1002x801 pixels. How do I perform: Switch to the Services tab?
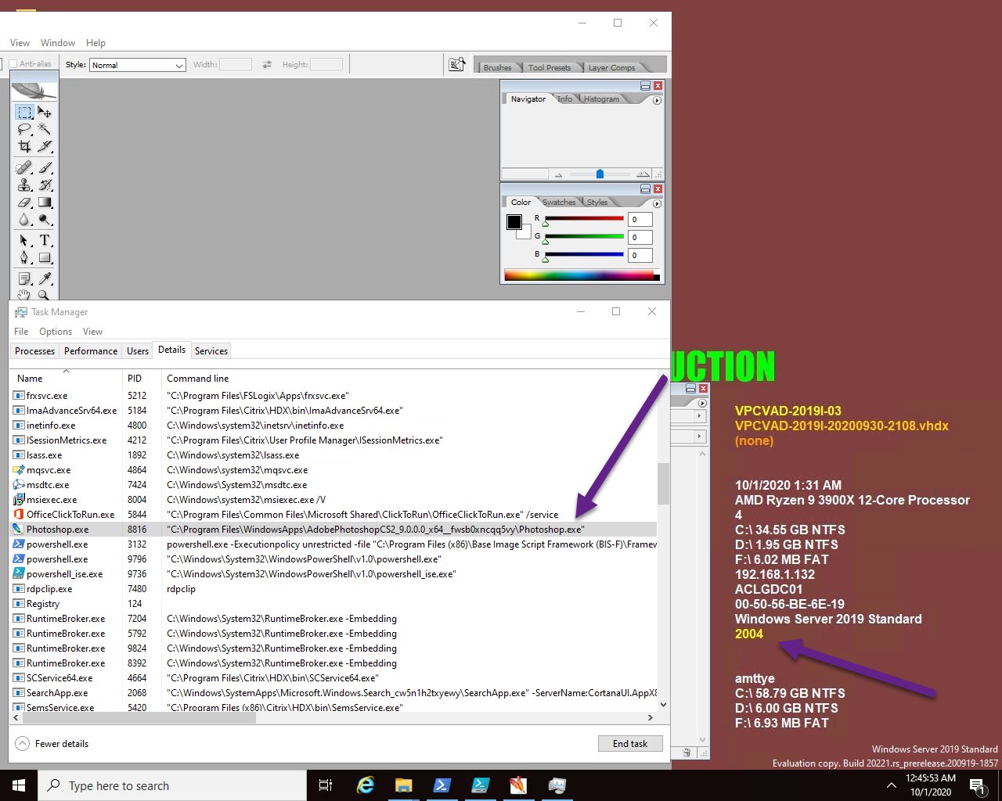(211, 351)
